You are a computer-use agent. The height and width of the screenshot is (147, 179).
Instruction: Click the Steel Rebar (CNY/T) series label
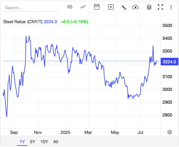pos(23,22)
